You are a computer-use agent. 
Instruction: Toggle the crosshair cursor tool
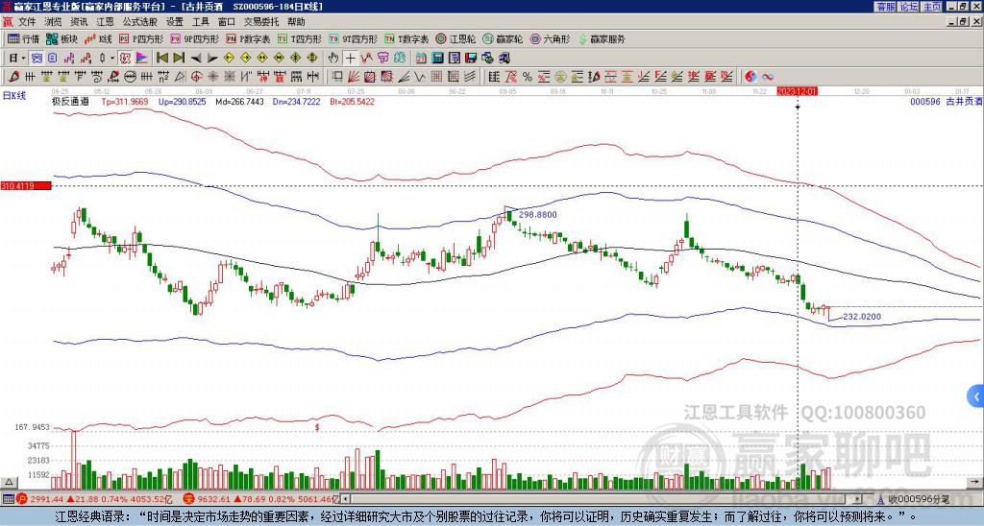coord(350,58)
